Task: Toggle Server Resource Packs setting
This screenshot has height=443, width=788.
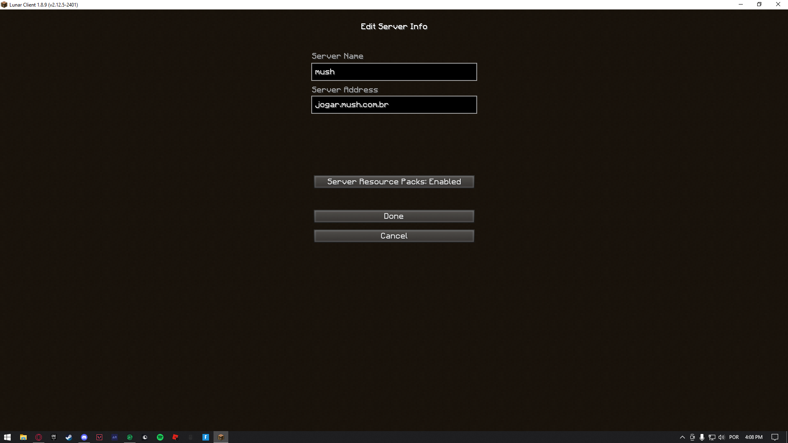Action: [394, 181]
